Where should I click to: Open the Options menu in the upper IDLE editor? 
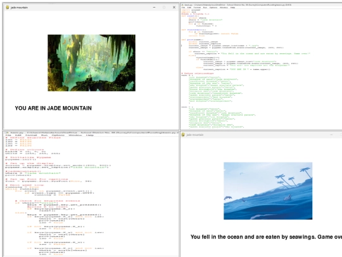[213, 8]
